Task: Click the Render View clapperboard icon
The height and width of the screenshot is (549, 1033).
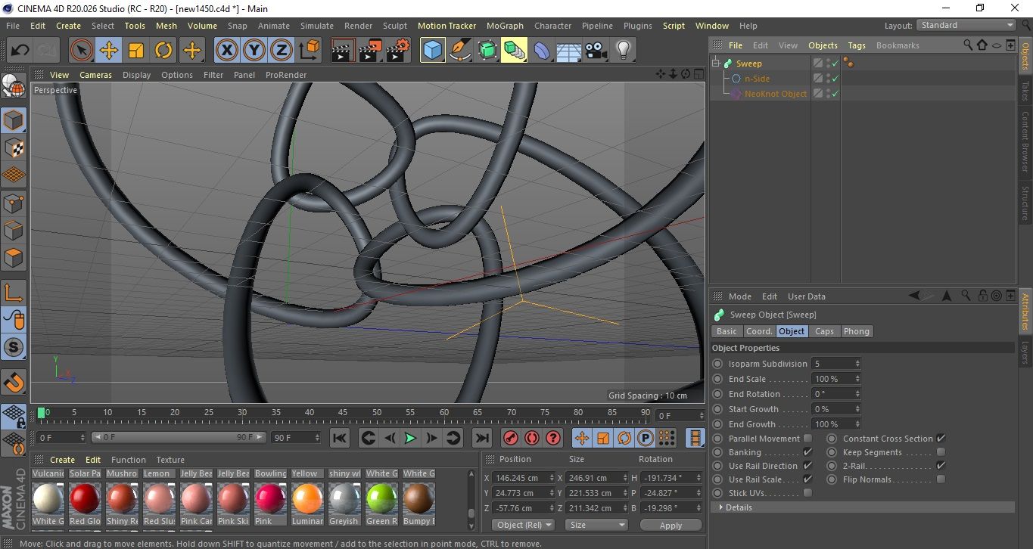Action: [343, 51]
